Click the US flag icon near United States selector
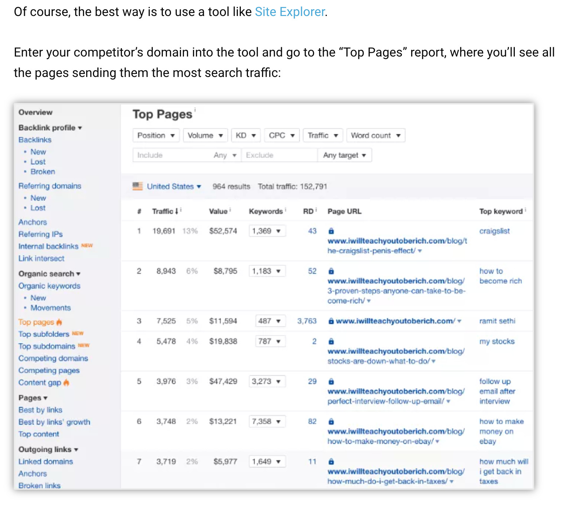568x505 pixels. pyautogui.click(x=136, y=186)
